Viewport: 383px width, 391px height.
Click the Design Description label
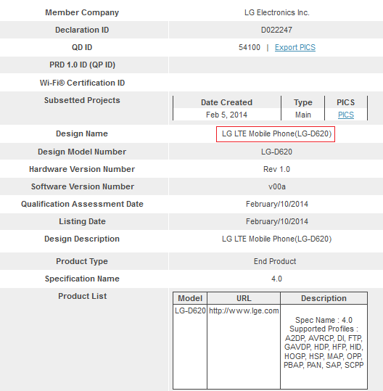pyautogui.click(x=82, y=239)
